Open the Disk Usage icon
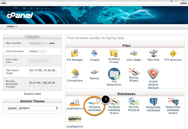 (x=134, y=53)
